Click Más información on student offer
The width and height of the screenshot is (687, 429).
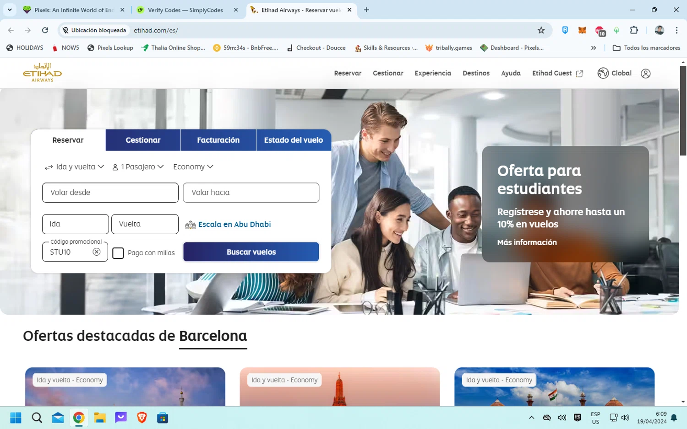(x=527, y=242)
